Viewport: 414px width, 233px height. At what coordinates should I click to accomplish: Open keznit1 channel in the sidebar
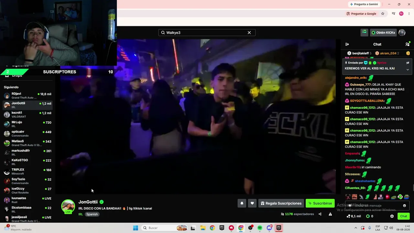27,115
